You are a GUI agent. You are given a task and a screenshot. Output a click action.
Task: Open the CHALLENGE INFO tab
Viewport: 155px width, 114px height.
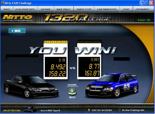click(25, 9)
